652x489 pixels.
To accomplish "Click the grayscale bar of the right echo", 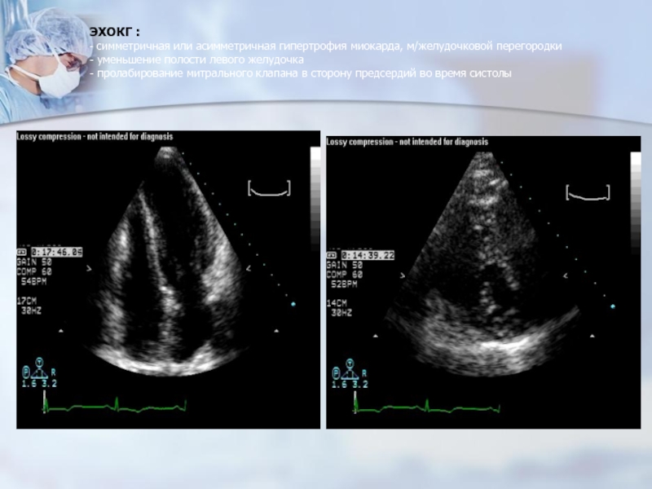I will tap(636, 203).
